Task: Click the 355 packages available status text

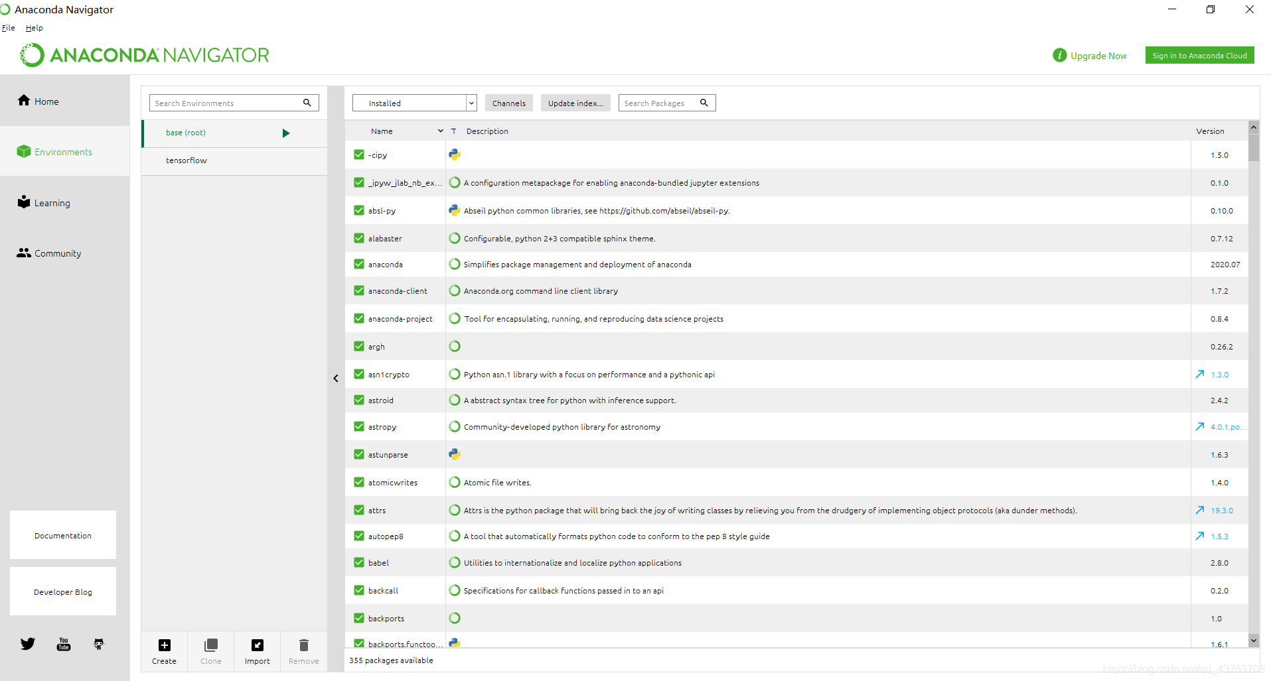Action: [391, 660]
